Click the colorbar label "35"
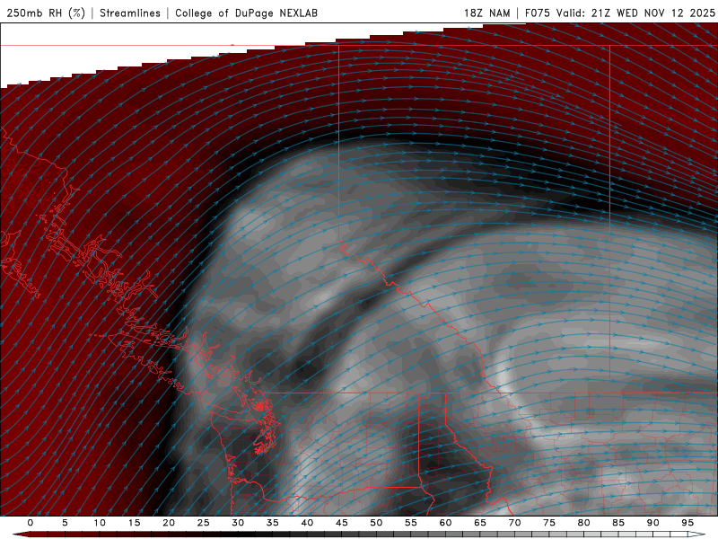This screenshot has width=718, height=539. tap(273, 523)
